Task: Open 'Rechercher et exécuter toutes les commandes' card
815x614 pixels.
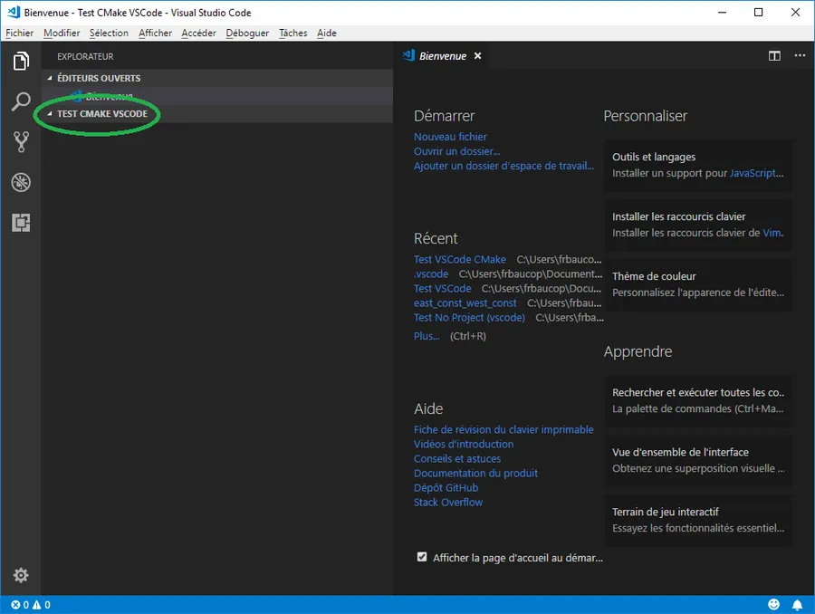Action: 698,401
